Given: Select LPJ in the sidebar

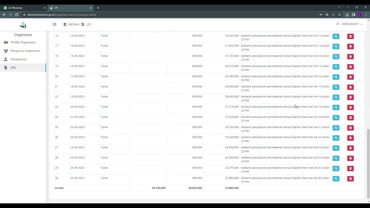Looking at the screenshot, I should tap(23, 68).
